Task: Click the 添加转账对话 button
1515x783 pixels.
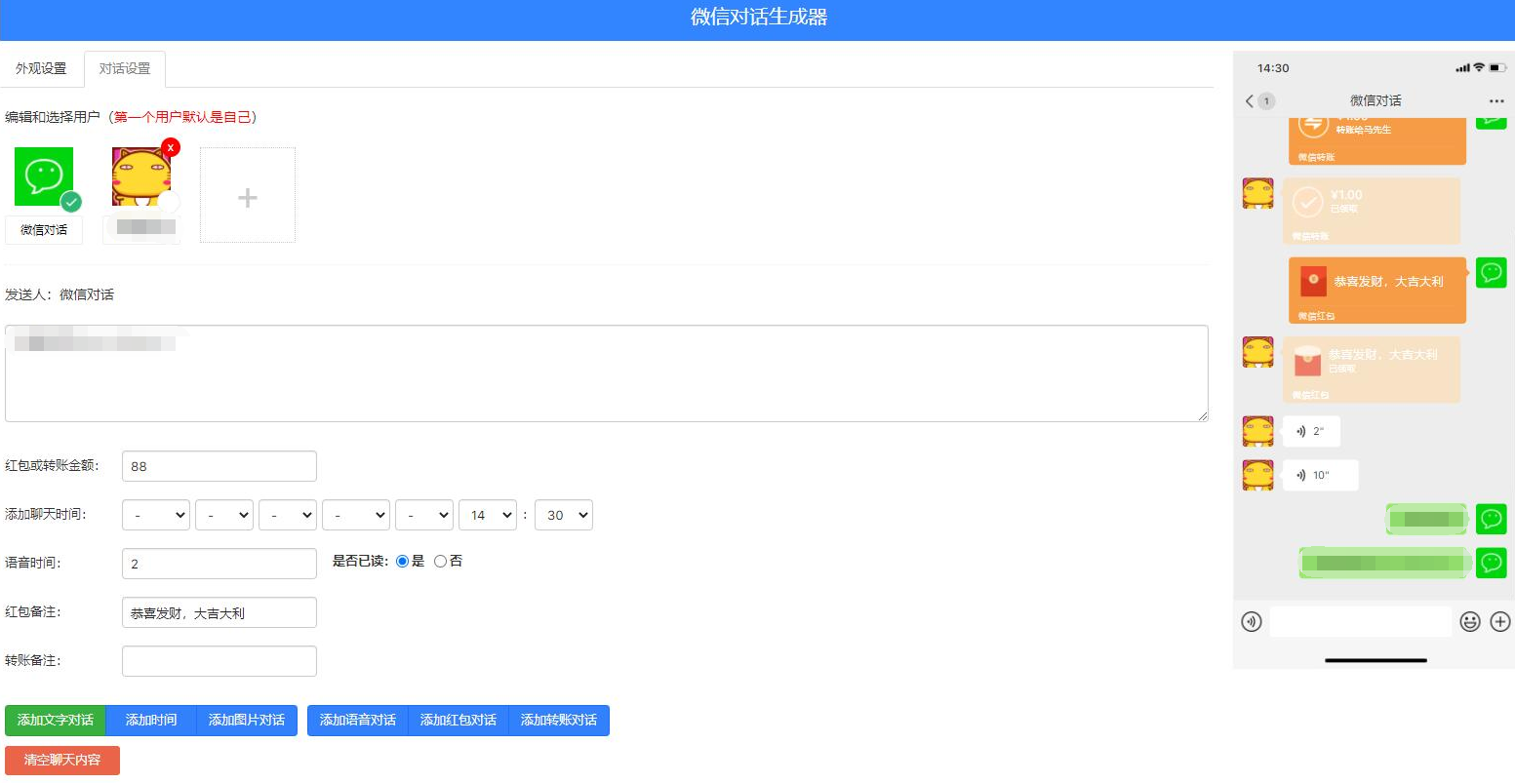Action: tap(559, 721)
